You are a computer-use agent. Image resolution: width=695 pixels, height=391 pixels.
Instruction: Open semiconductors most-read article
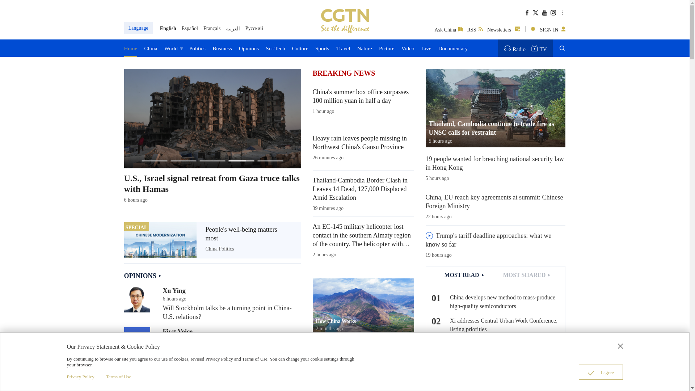[x=502, y=302]
